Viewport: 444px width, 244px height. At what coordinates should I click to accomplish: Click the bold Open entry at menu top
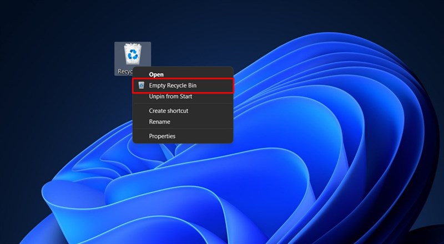click(x=156, y=74)
